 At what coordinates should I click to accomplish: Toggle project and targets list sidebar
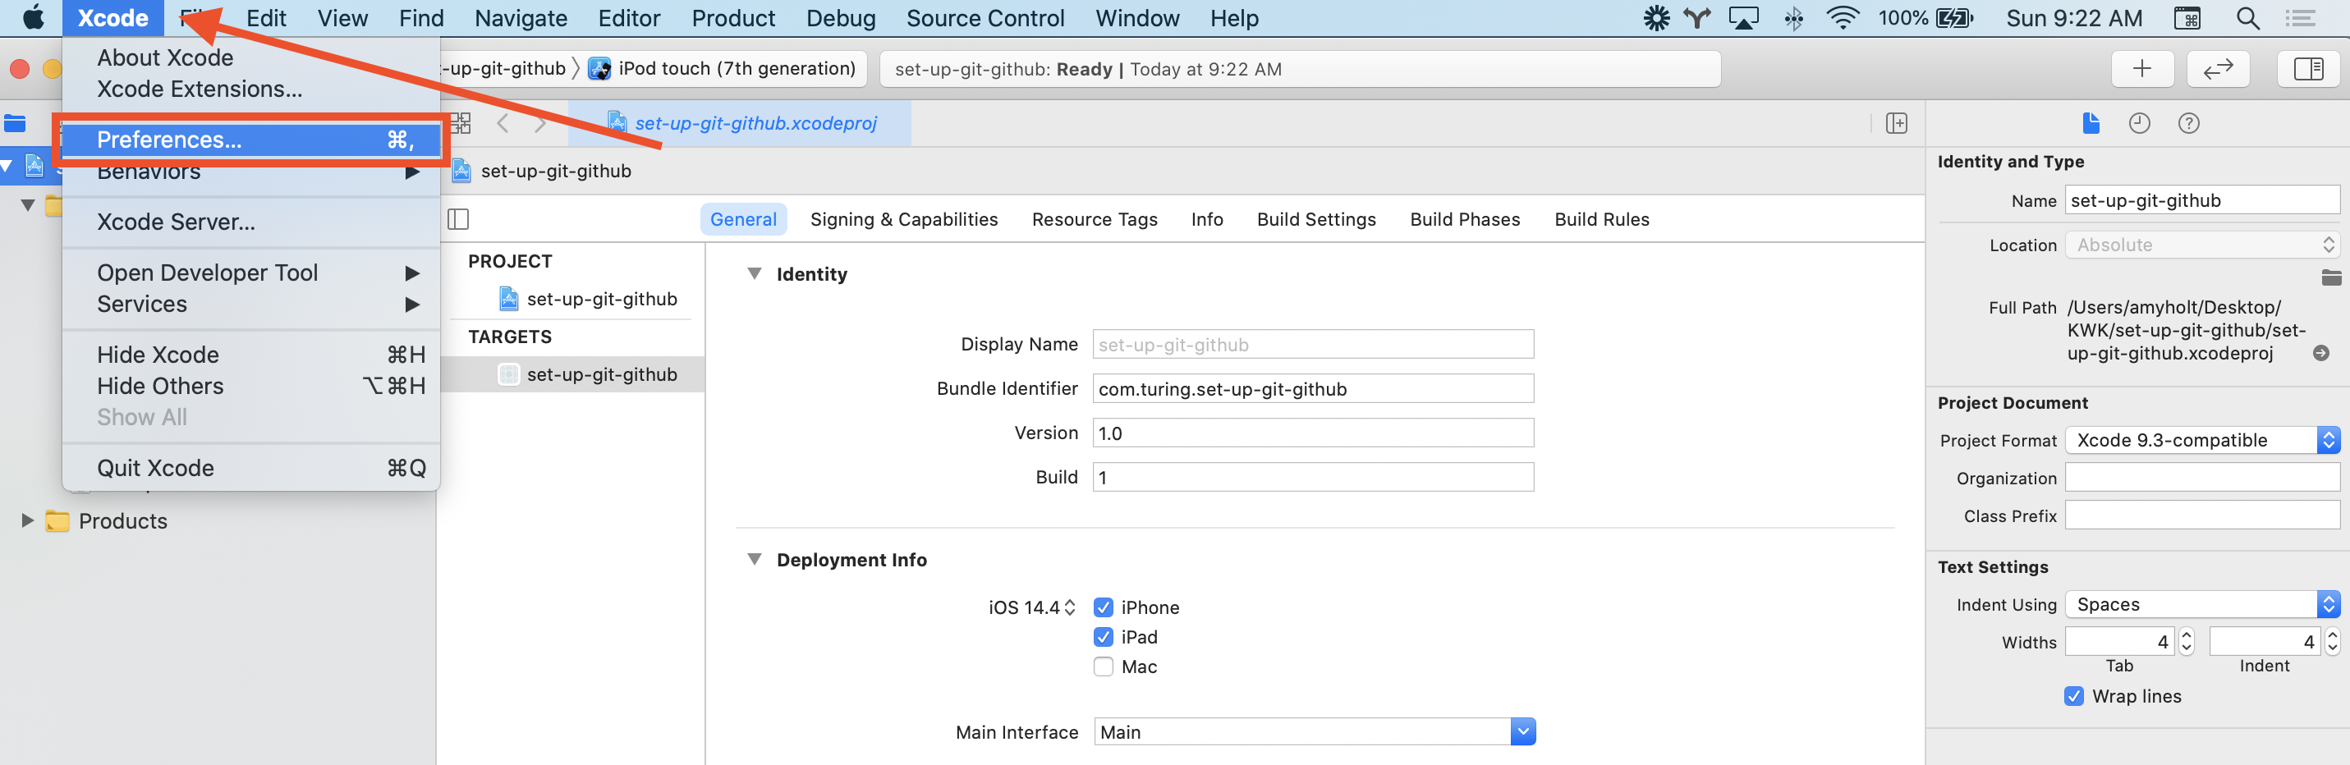pos(458,219)
